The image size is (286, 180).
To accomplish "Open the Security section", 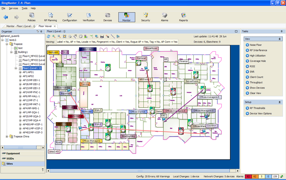I will 146,17.
